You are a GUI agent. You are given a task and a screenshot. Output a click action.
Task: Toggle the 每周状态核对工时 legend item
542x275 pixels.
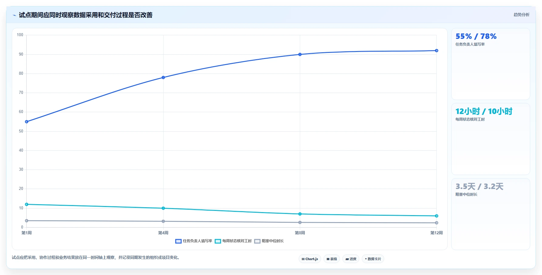(x=233, y=241)
